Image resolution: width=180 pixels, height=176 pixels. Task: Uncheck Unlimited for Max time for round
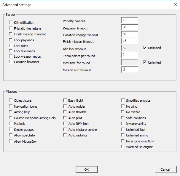(145, 62)
